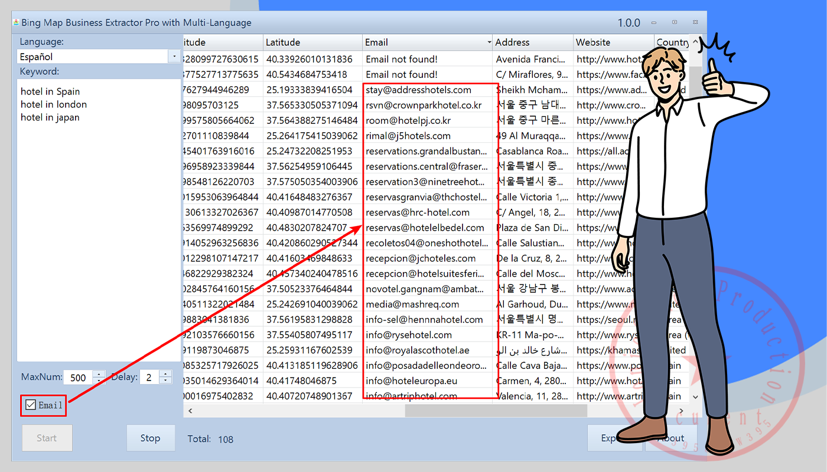
Task: Click inside the MaxNum field showing 500
Action: [x=78, y=377]
